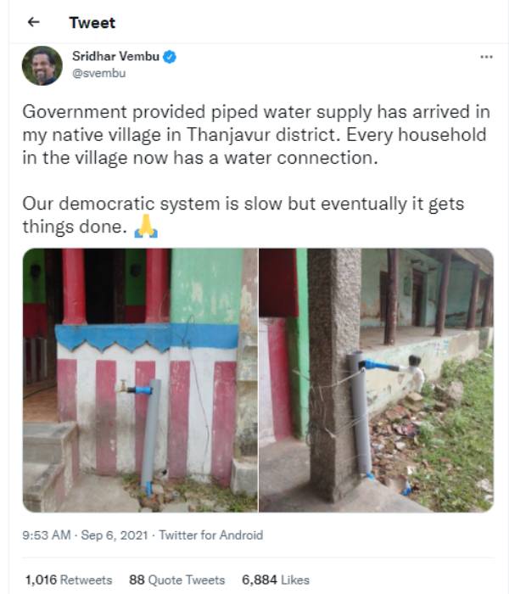The height and width of the screenshot is (594, 509).
Task: View the 1,016 Retweets list
Action: pos(69,580)
